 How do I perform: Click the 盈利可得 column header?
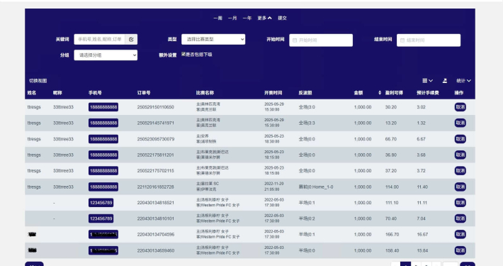pyautogui.click(x=394, y=93)
